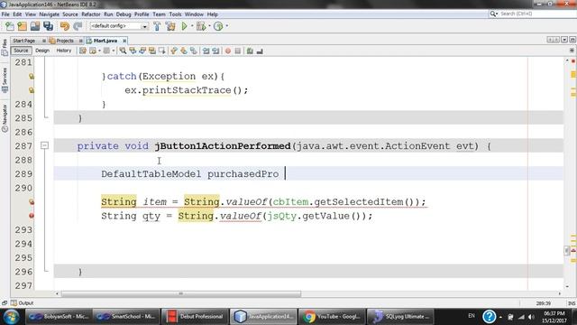Close the Mart.java tab
Screen dimensions: 577x325
124,41
